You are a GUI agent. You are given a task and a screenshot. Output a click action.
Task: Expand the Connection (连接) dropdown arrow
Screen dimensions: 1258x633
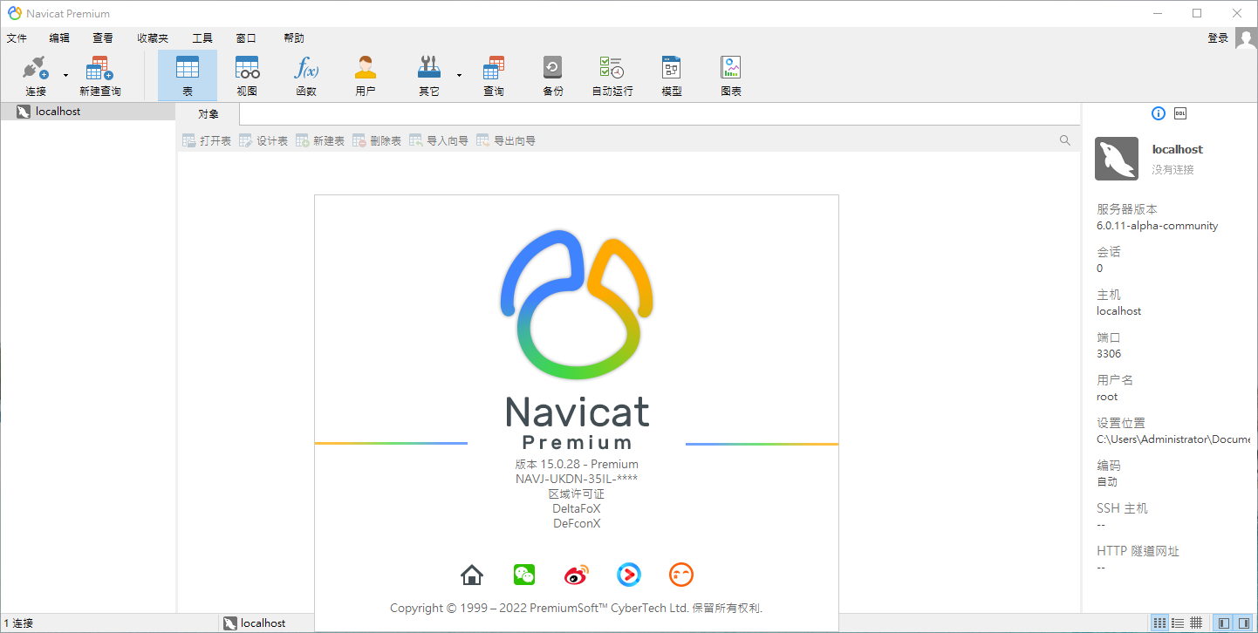(x=65, y=75)
